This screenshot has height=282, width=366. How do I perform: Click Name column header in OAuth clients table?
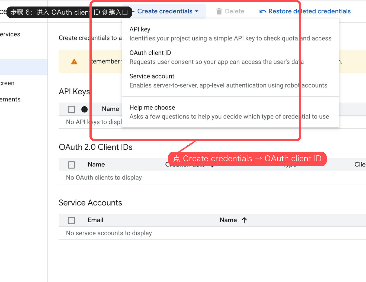96,165
